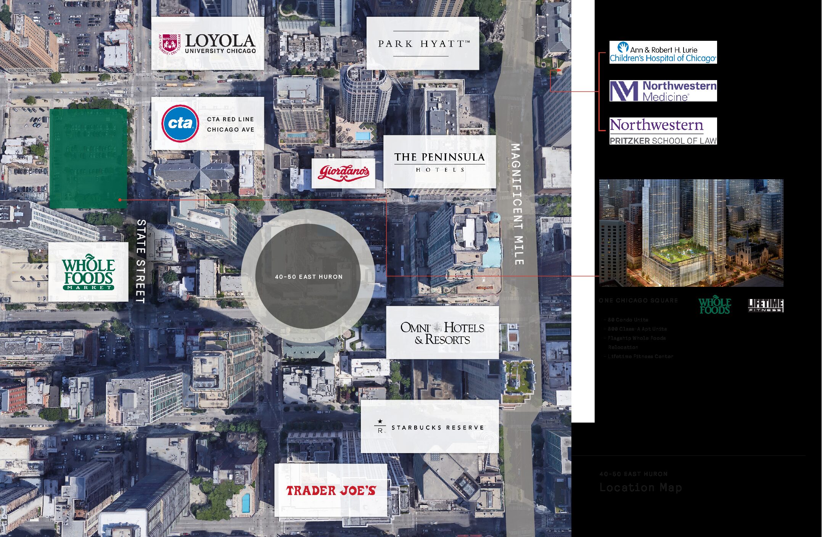Click the red Giordano's logo
This screenshot has width=830, height=537.
[344, 173]
